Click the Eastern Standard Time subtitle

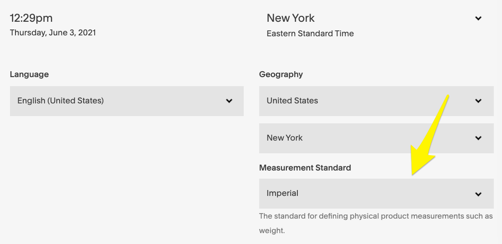(x=310, y=34)
